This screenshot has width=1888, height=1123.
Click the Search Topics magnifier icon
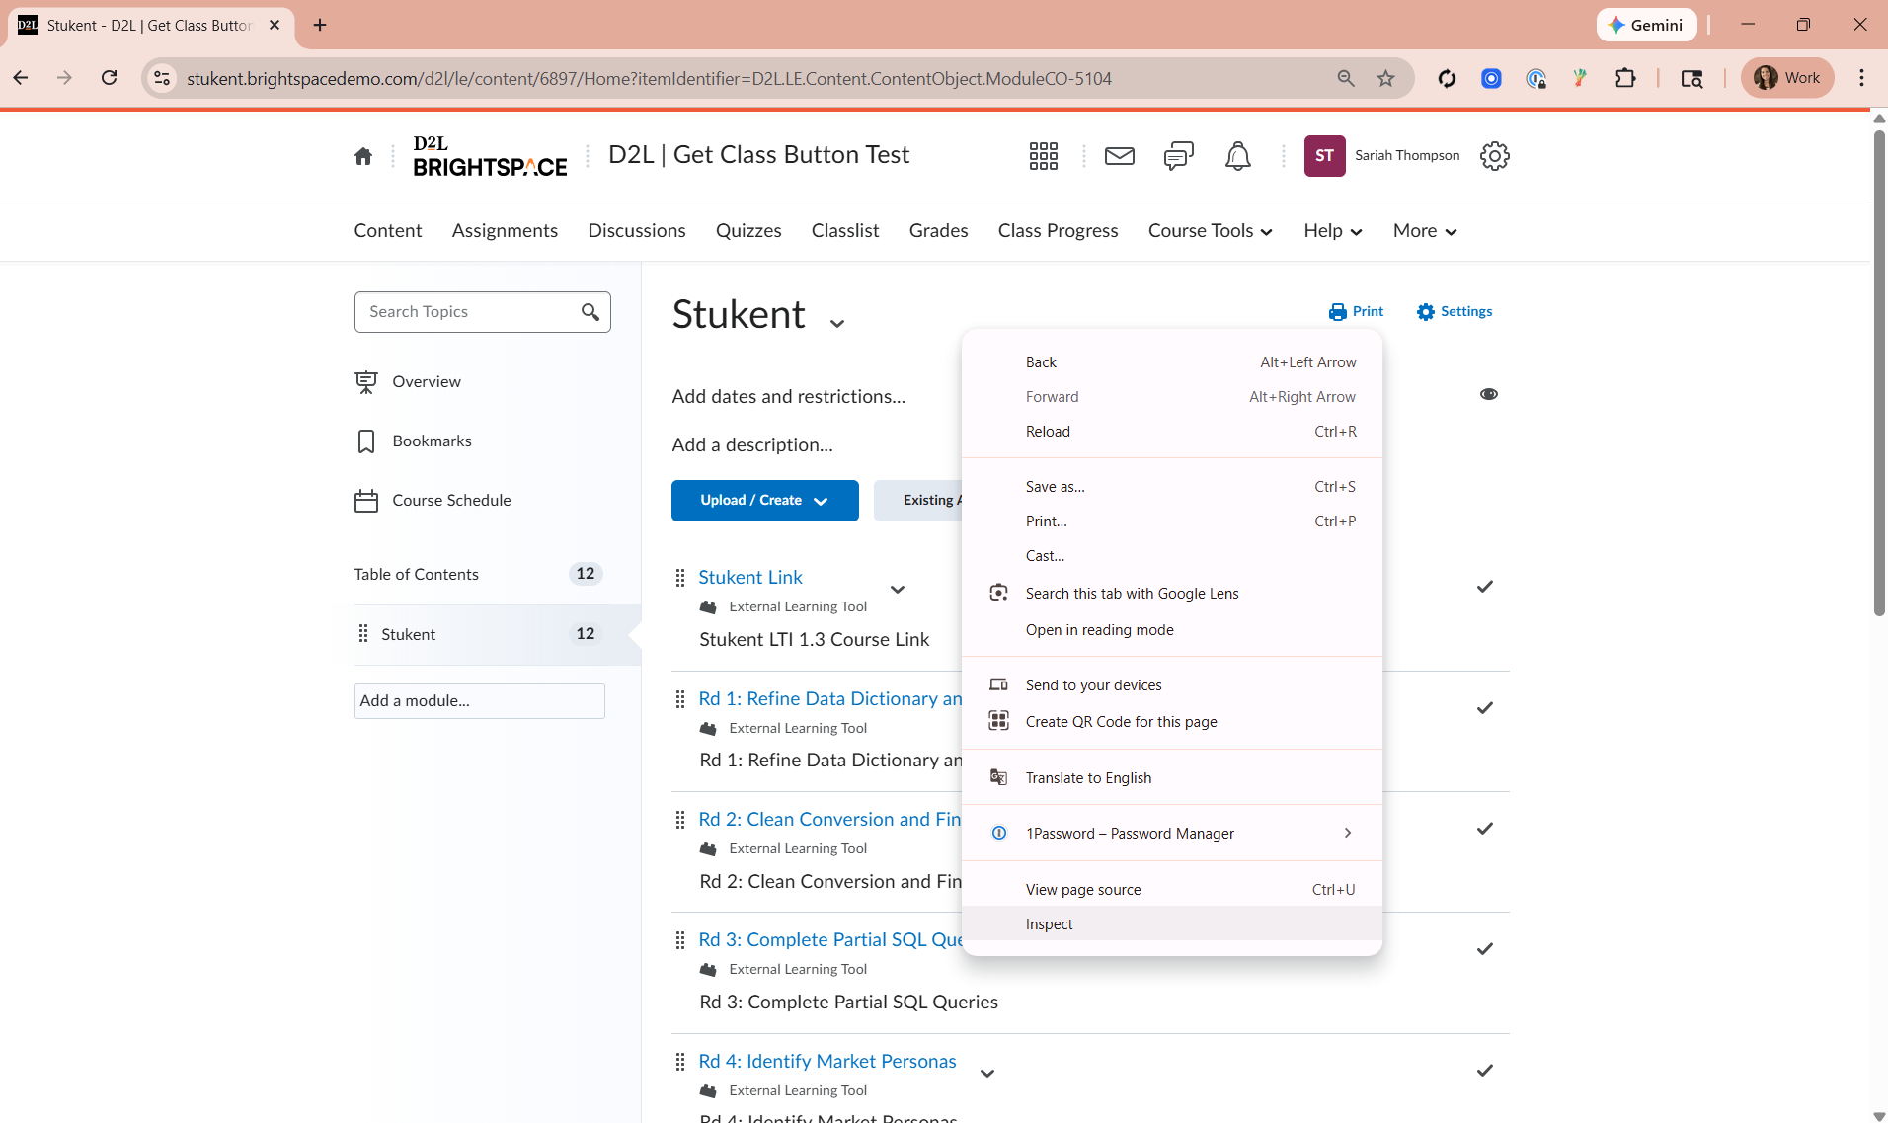pyautogui.click(x=590, y=312)
